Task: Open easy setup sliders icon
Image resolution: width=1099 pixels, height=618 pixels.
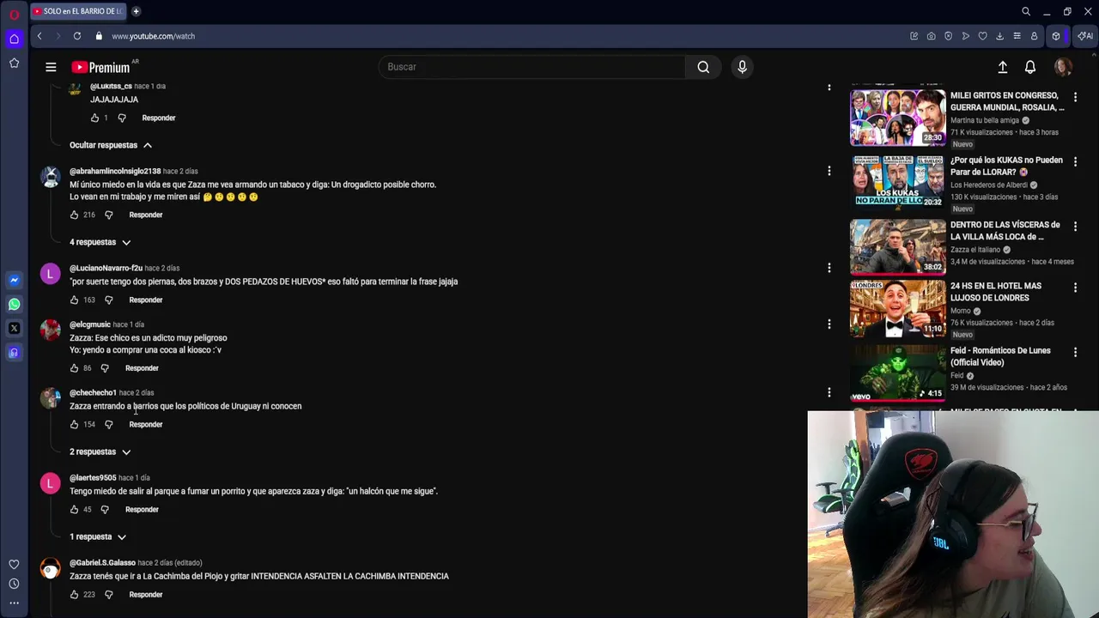Action: point(1017,36)
